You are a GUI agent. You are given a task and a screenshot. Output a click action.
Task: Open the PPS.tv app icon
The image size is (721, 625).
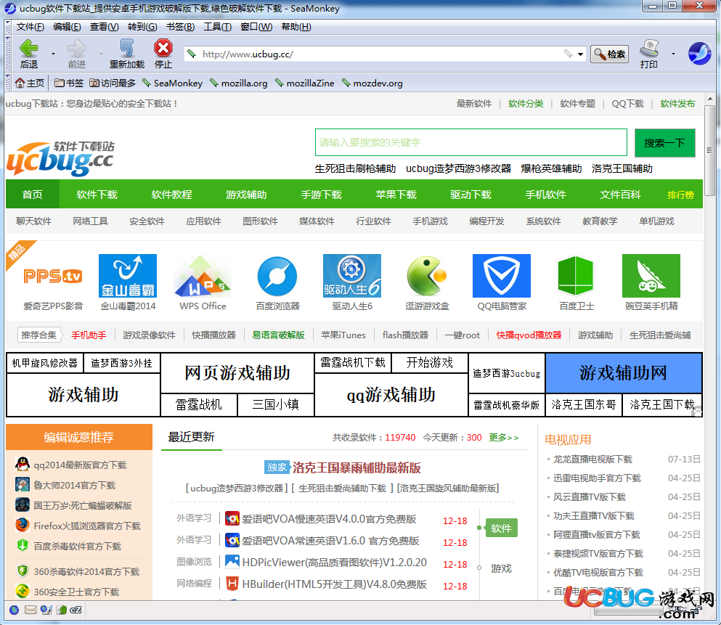coord(53,276)
